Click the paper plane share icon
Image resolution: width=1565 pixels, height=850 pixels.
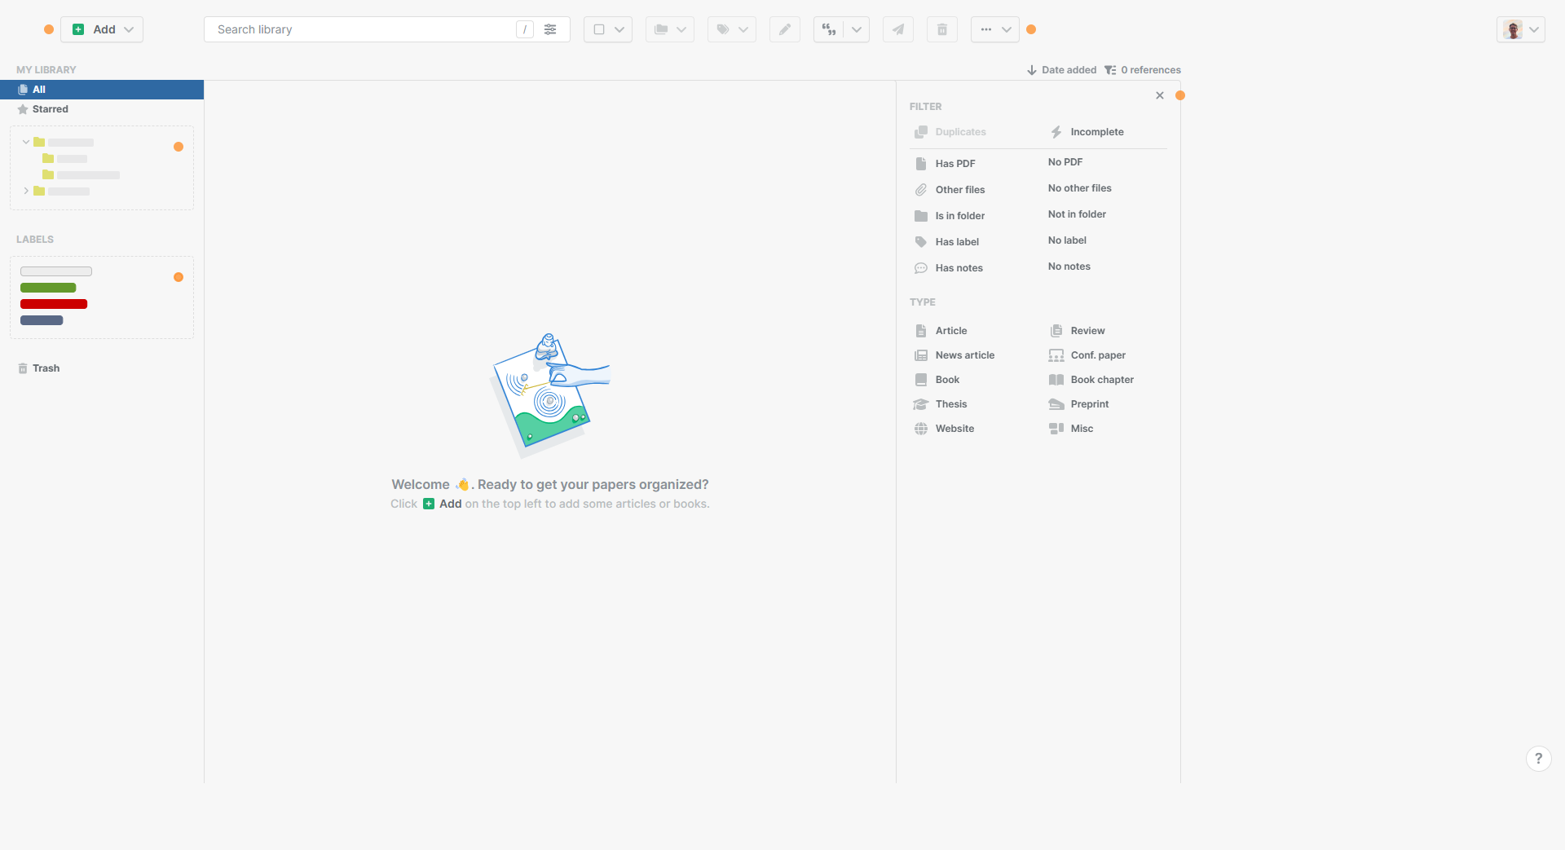(897, 29)
